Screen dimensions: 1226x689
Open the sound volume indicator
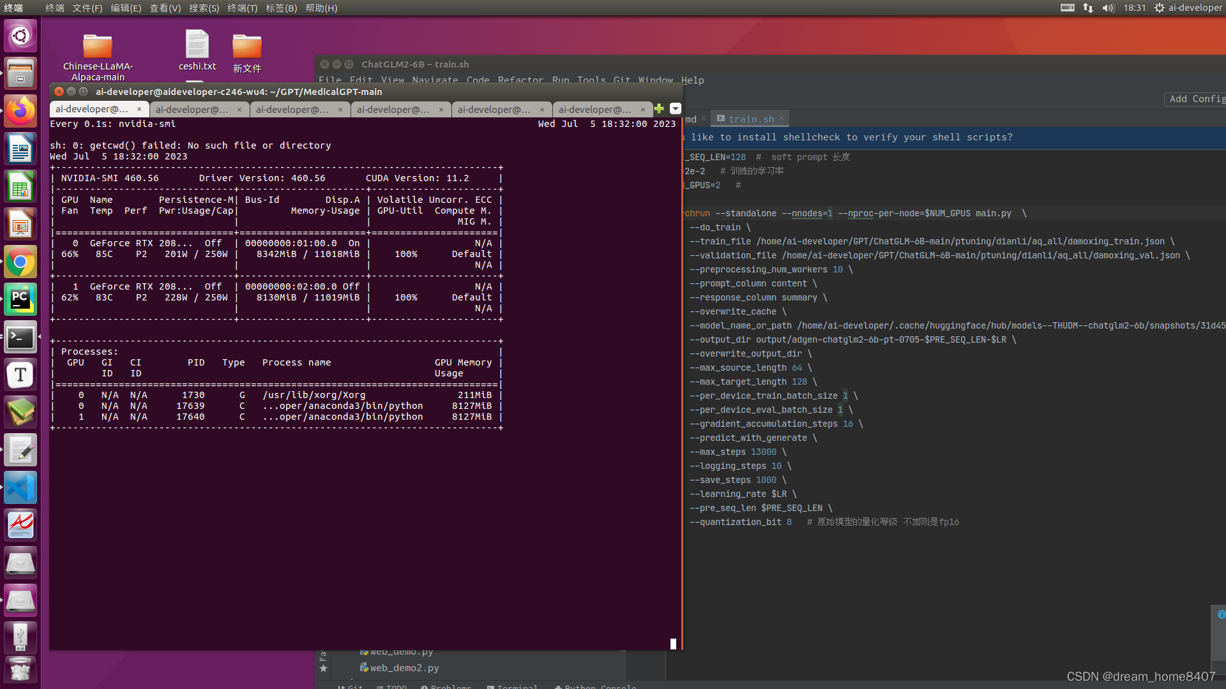click(x=1108, y=8)
